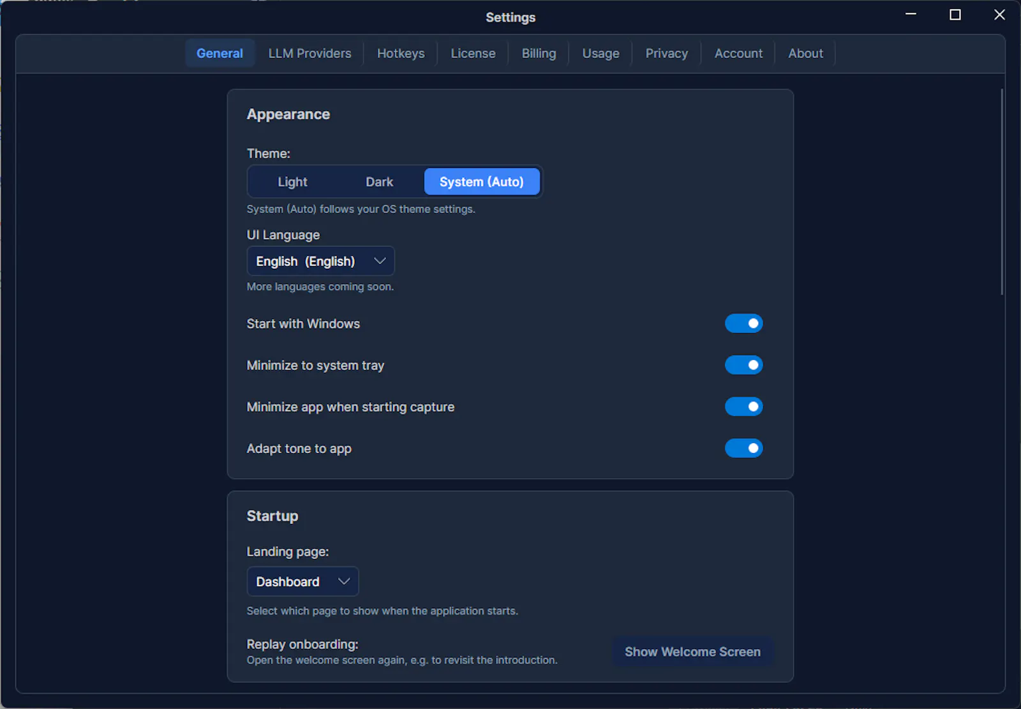The width and height of the screenshot is (1021, 709).
Task: Toggle Minimize app when starting capture
Action: (744, 407)
